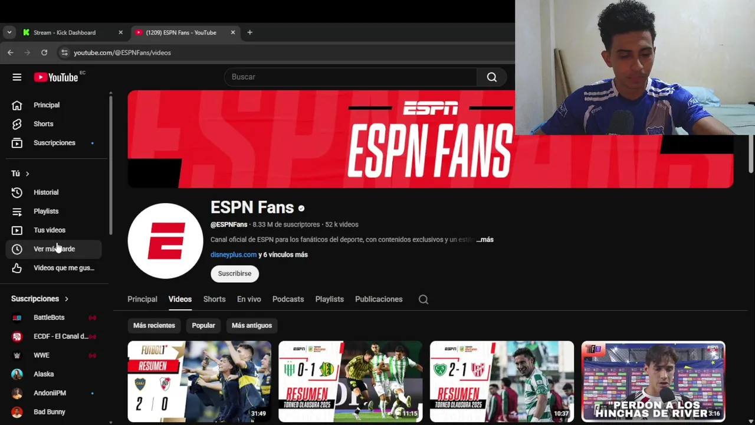Click the site info icon in address bar
Screen dimensions: 755x425
coord(64,53)
